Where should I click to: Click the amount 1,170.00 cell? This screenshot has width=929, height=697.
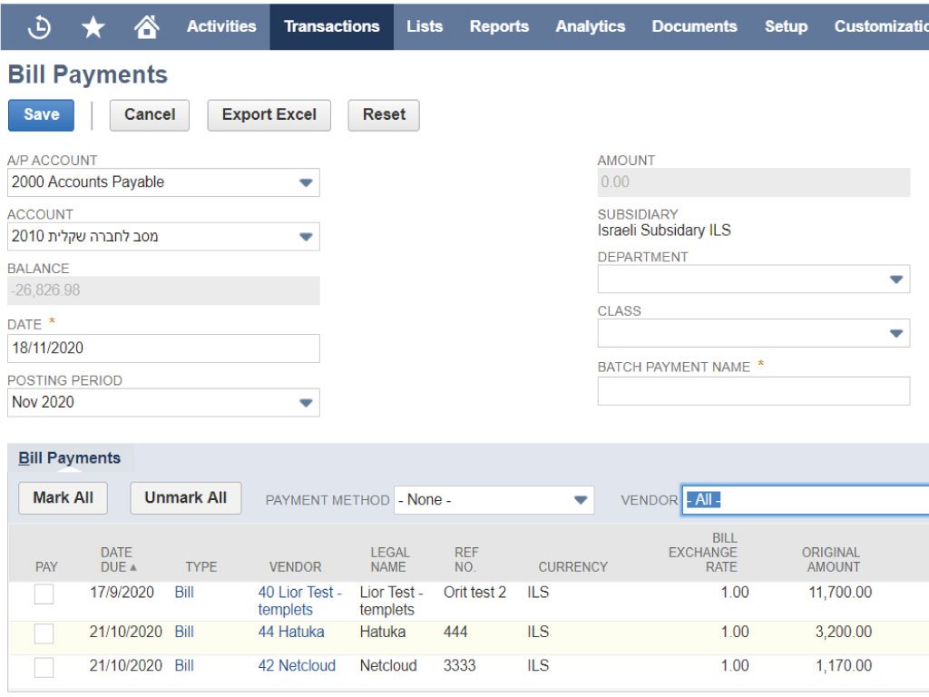[844, 666]
